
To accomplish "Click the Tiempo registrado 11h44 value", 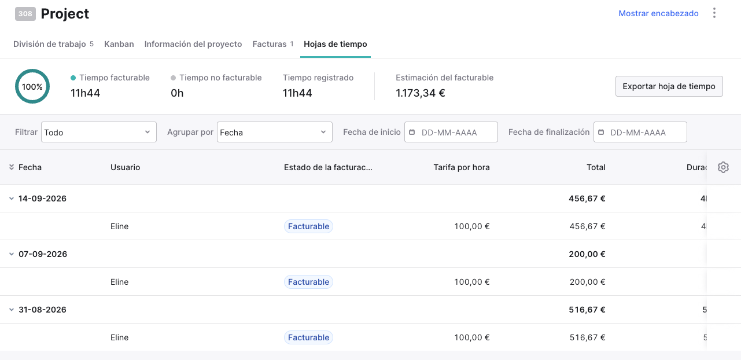I will [298, 93].
